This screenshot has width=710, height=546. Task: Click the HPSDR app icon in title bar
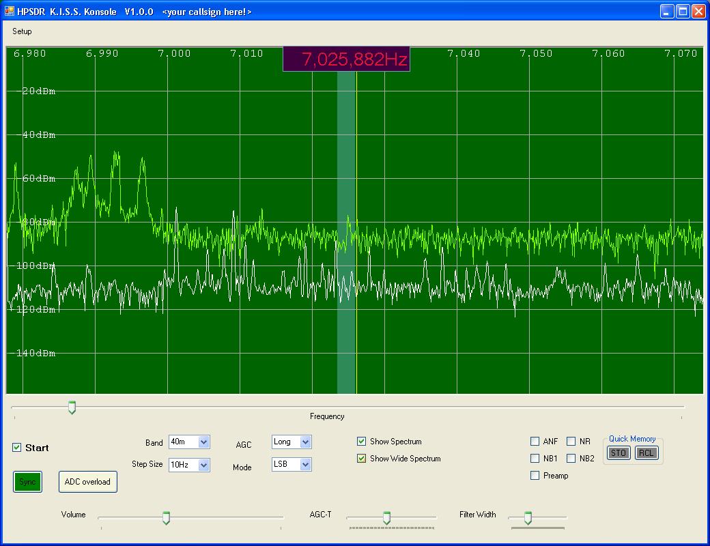tap(10, 11)
